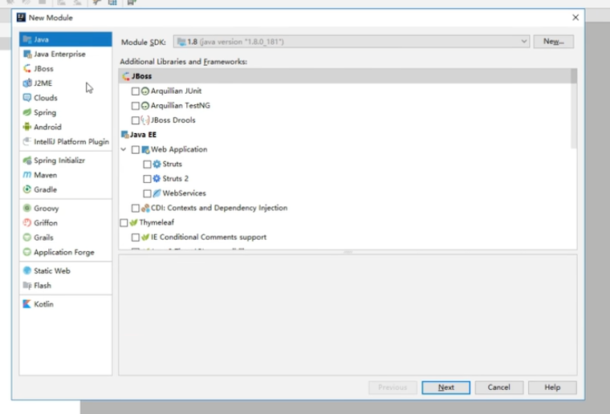The height and width of the screenshot is (414, 610).
Task: Click the Clouds icon
Action: tap(26, 98)
